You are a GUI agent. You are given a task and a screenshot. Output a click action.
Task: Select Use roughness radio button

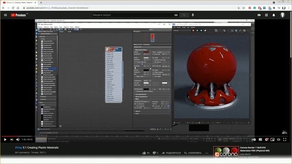[x=135, y=106]
